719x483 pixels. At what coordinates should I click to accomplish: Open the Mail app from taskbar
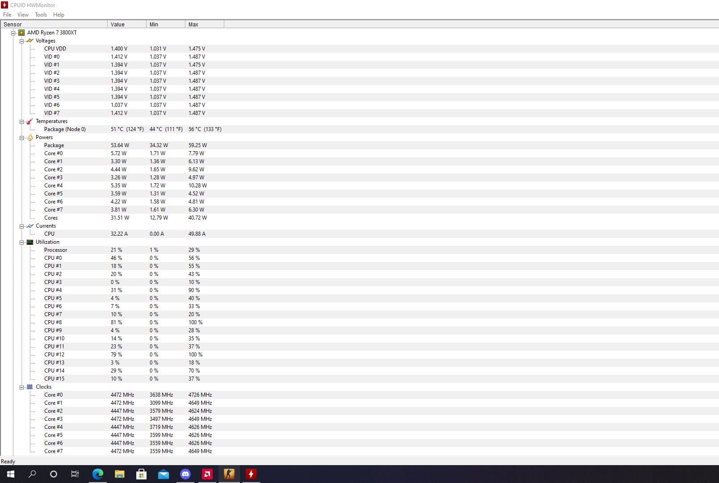[x=163, y=474]
